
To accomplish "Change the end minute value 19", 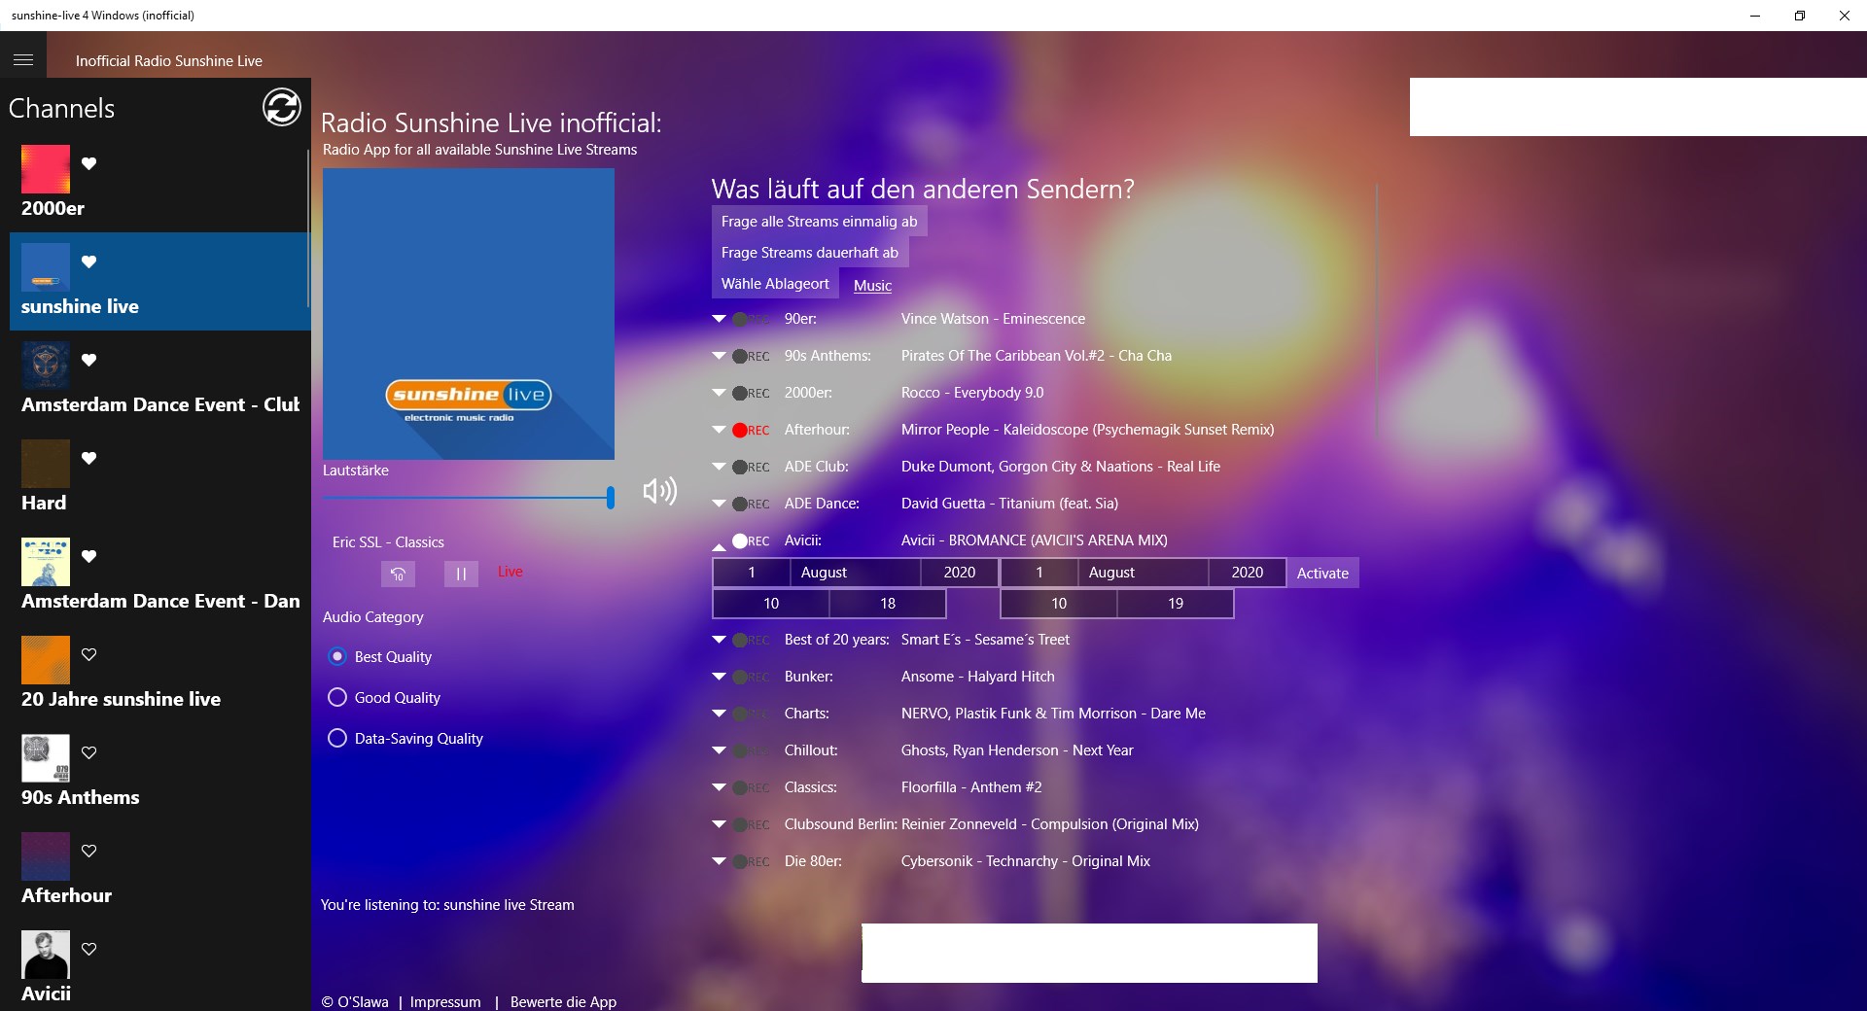I will pos(1176,604).
